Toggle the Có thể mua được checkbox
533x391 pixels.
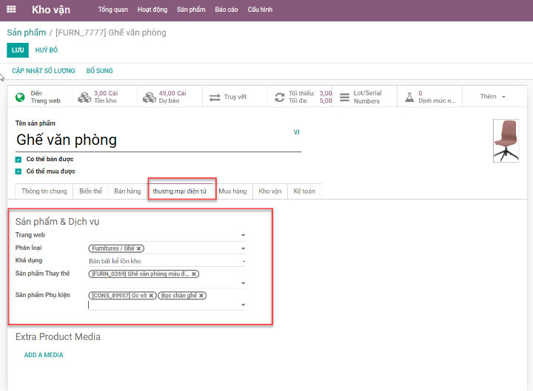point(19,171)
